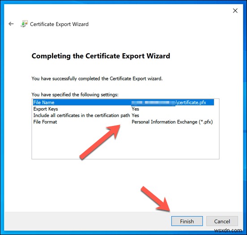Screen dimensions: 247x235
Task: Select the File Name row in settings list
Action: coord(123,102)
